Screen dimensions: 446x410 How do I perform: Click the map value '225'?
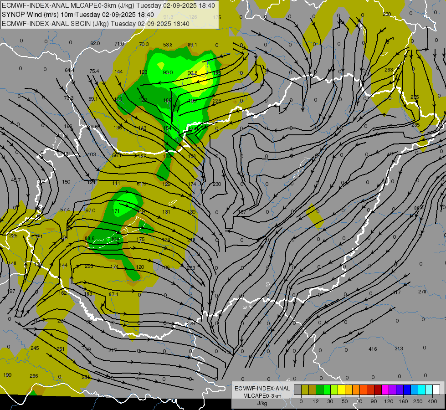pyautogui.click(x=13, y=236)
